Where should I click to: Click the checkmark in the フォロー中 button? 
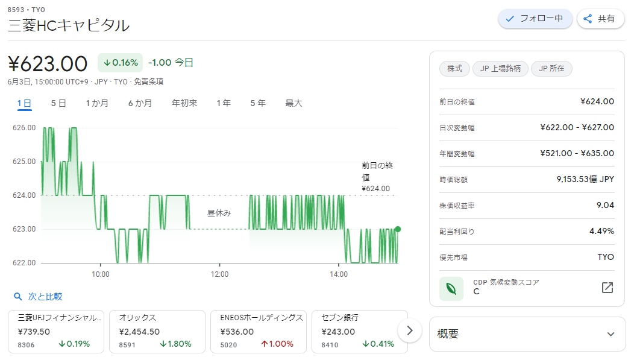pos(510,19)
